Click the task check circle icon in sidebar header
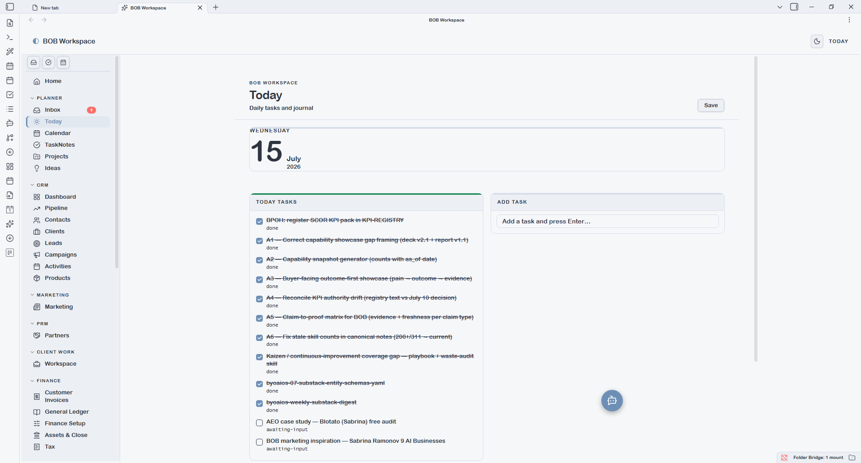 [x=48, y=62]
